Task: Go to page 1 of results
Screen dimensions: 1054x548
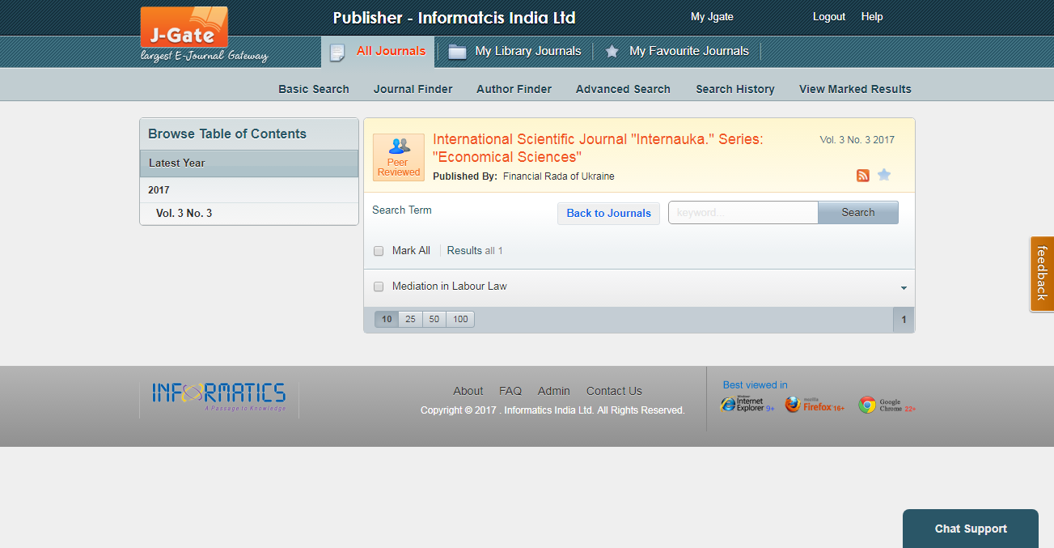Action: (904, 319)
